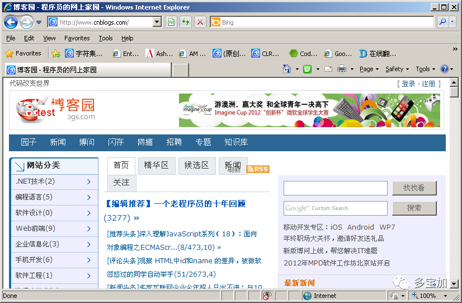
Task: Click the 找找看 search button
Action: pyautogui.click(x=414, y=188)
